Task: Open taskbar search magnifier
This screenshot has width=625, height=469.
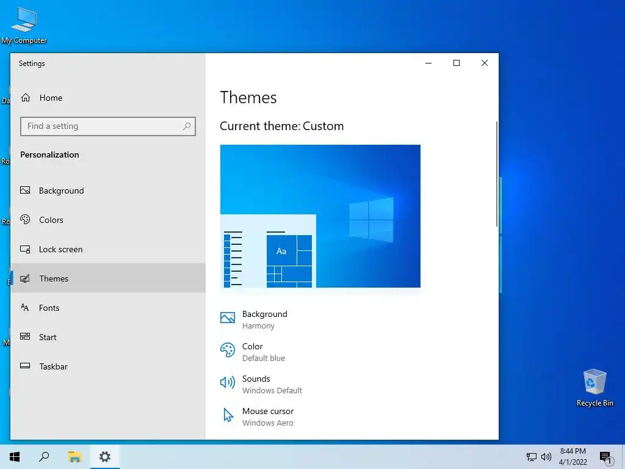Action: click(x=44, y=457)
